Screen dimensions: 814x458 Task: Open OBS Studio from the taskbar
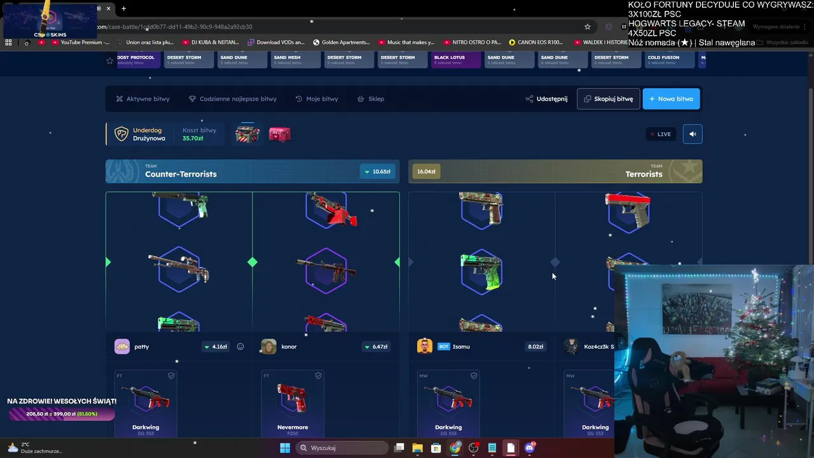pyautogui.click(x=473, y=448)
